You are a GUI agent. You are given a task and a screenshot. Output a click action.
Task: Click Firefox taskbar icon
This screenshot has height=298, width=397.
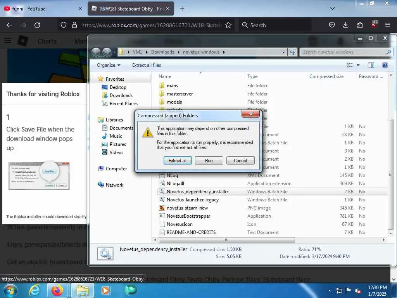[x=57, y=291]
